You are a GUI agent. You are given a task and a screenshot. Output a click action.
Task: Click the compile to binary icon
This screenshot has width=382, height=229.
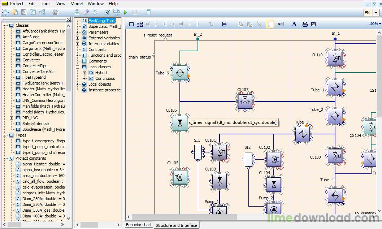pyautogui.click(x=117, y=12)
